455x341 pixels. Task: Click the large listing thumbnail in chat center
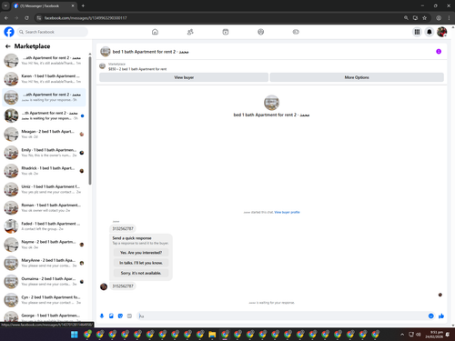[x=271, y=103]
